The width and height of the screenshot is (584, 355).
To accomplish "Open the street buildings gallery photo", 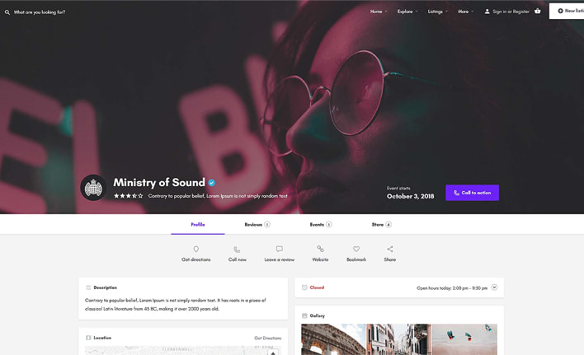I will [x=399, y=339].
